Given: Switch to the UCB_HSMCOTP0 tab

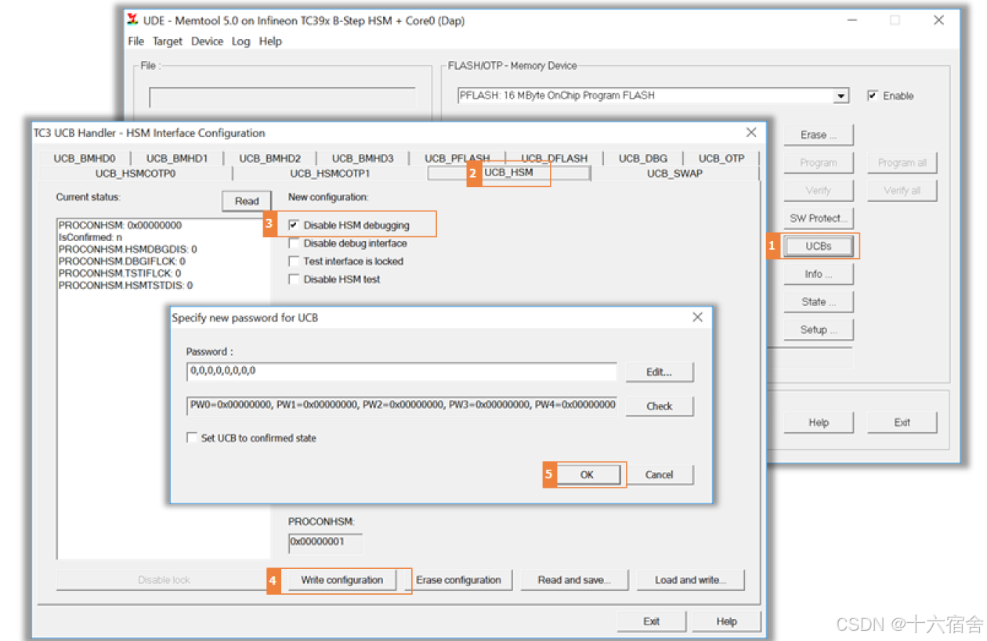Looking at the screenshot, I should pos(136,173).
